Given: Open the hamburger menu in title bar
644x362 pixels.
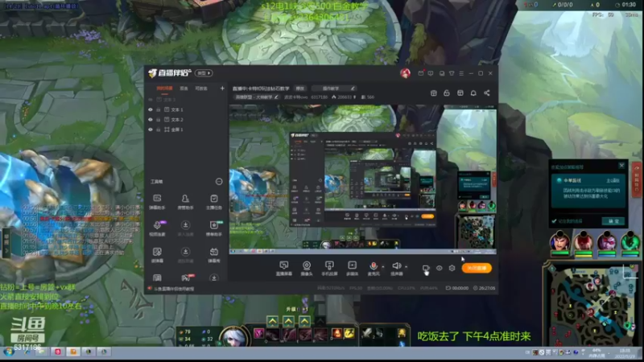Looking at the screenshot, I should pos(461,73).
